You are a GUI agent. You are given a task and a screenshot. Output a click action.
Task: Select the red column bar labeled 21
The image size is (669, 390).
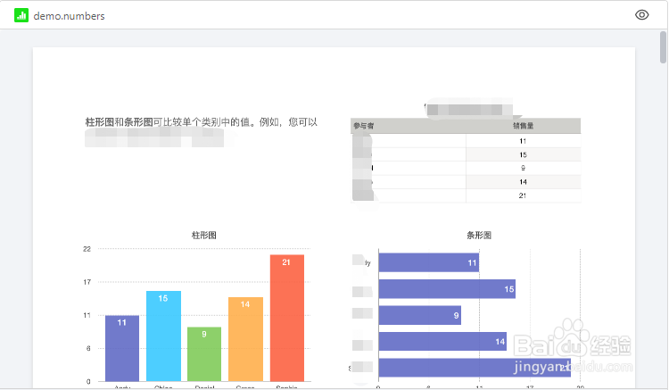(286, 317)
